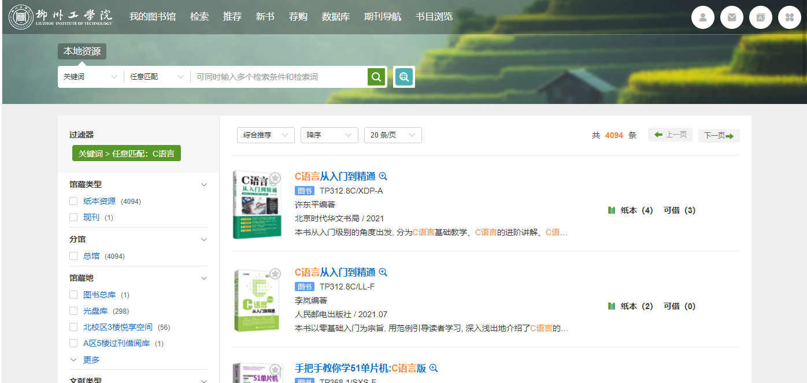Open the mail messages icon
The image size is (807, 383).
click(x=732, y=17)
